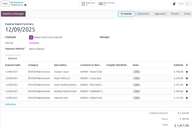Open My Expenses breadcrumb link
Screen dimensions: 192x128
tap(17, 2)
